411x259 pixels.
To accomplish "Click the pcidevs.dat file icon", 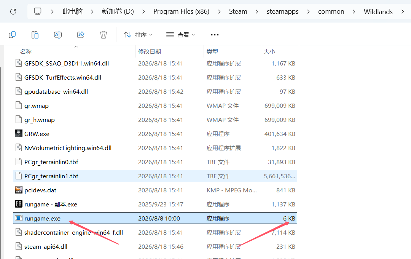I will click(x=19, y=190).
